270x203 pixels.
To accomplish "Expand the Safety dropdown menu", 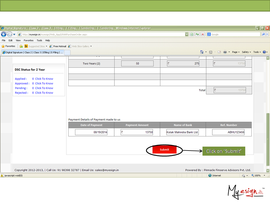I will [x=247, y=52].
